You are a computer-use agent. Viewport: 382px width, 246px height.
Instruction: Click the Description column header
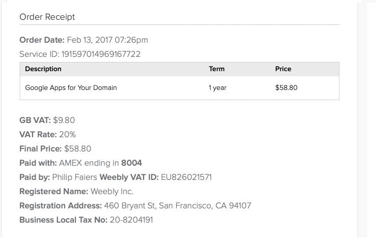(43, 69)
